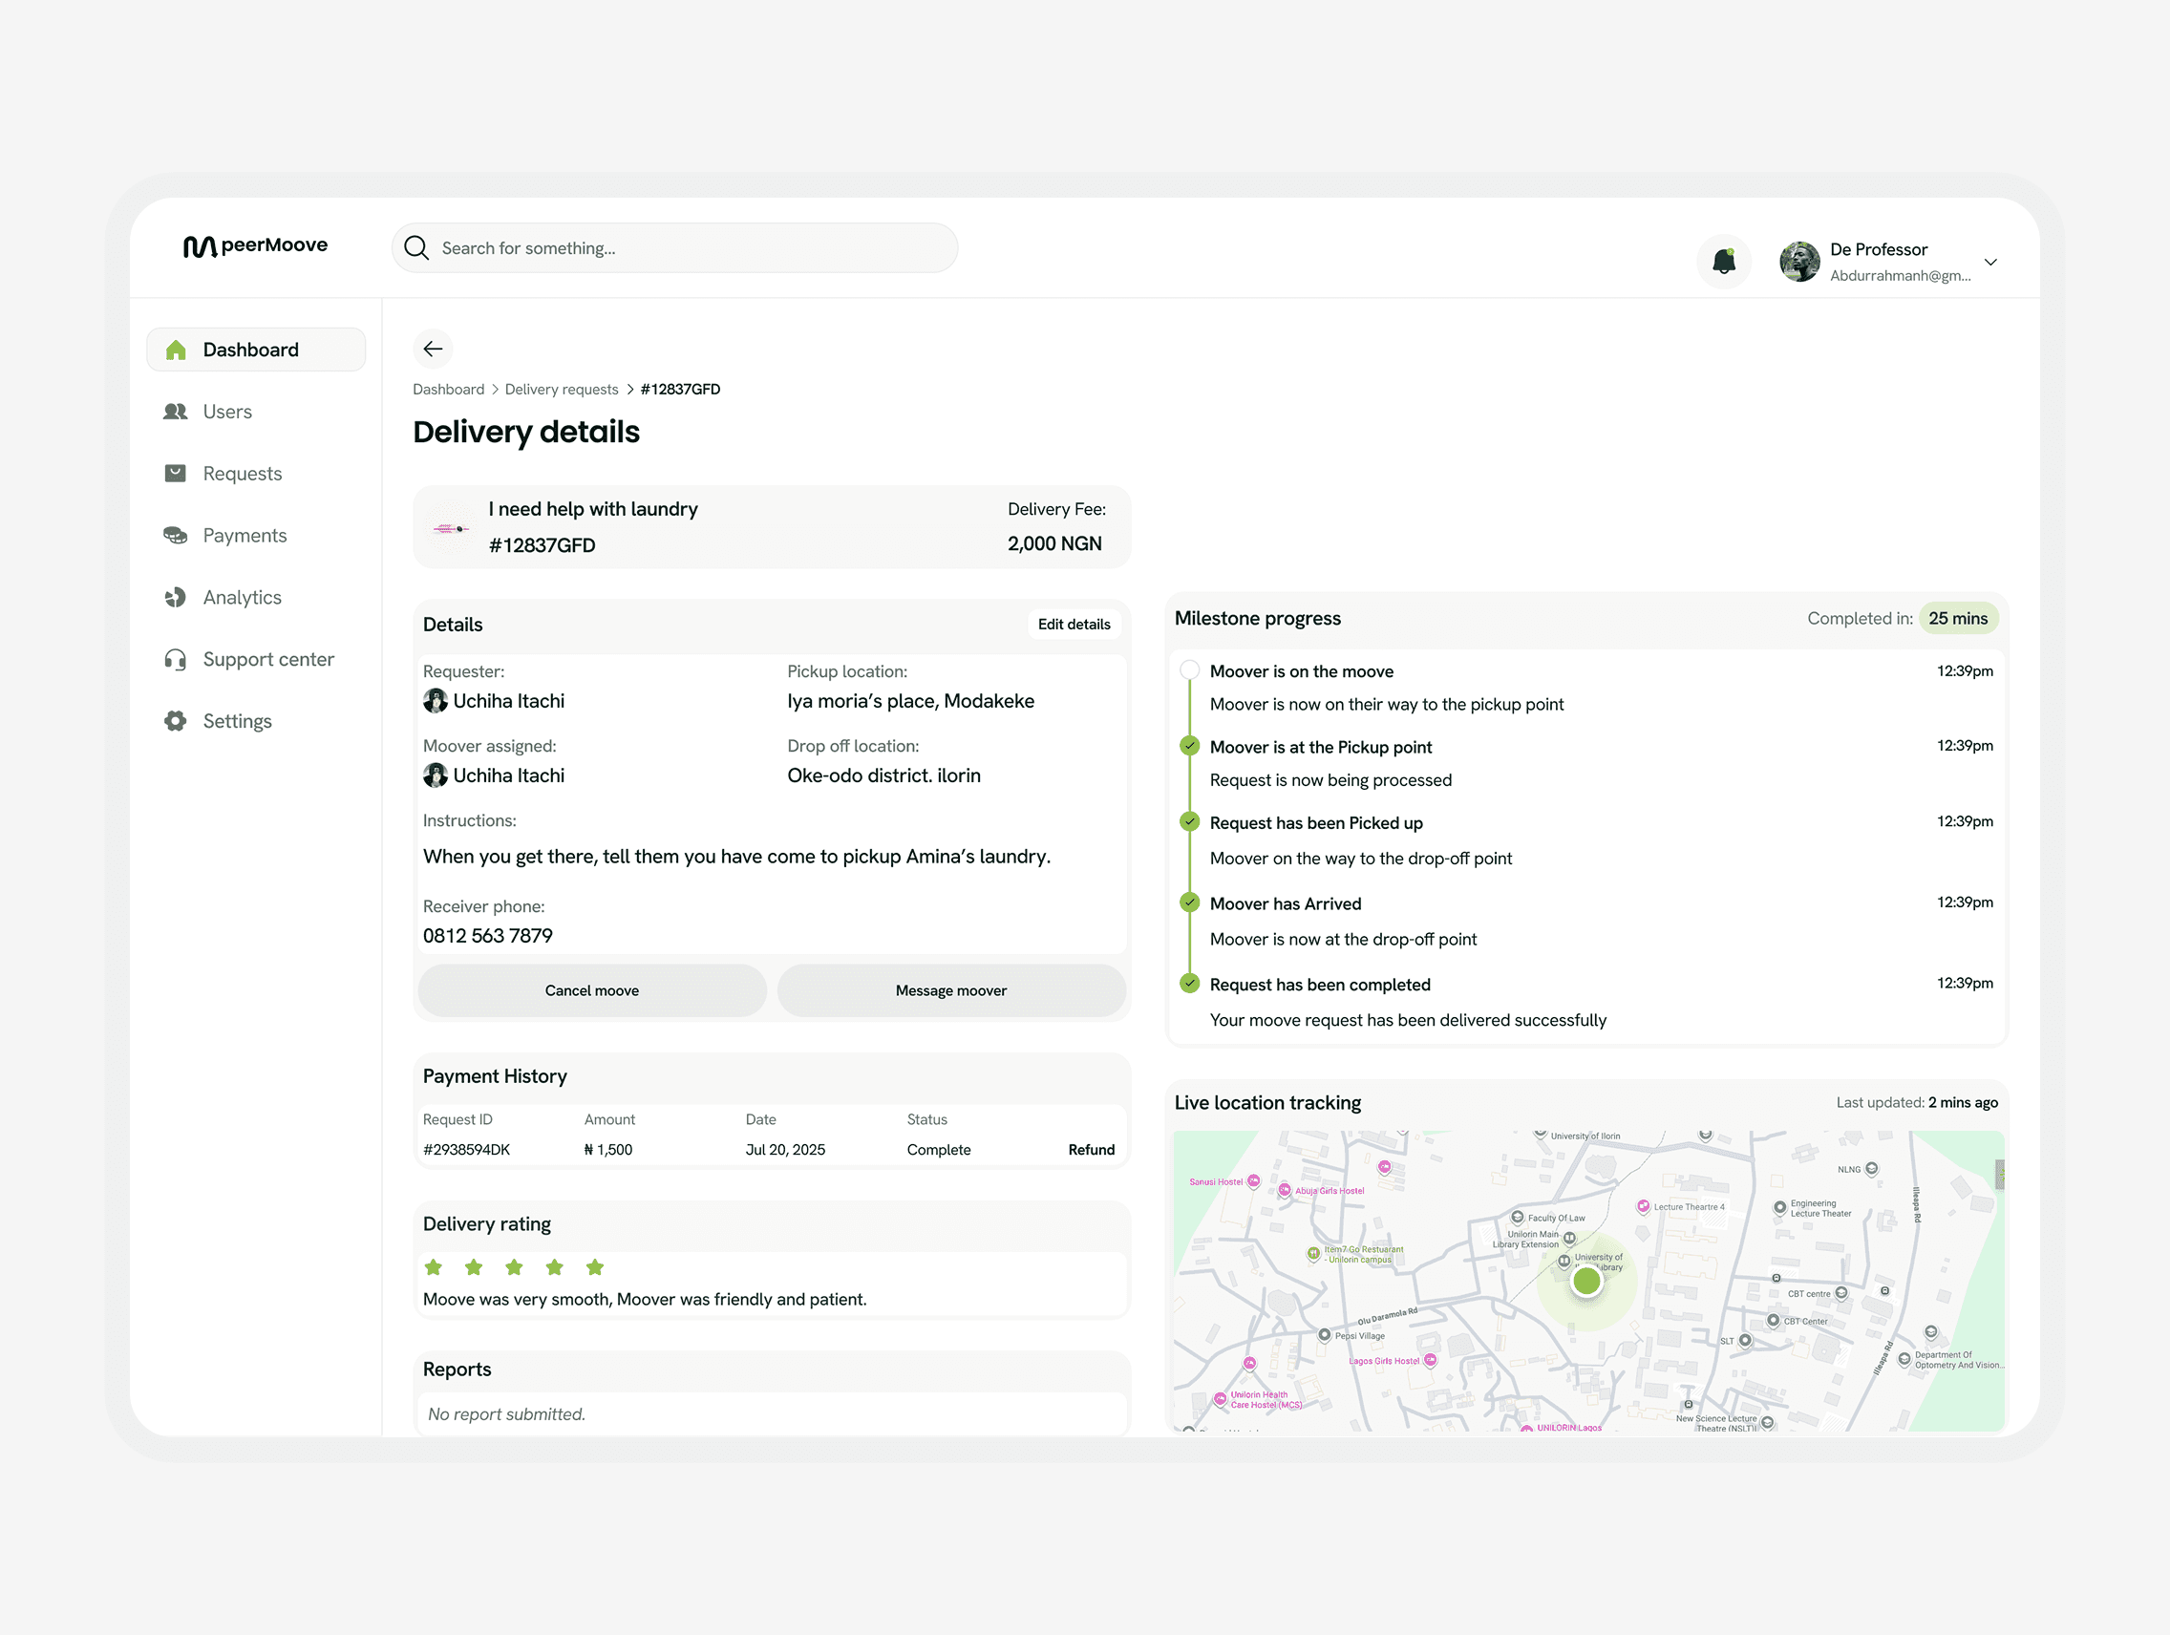Click the back arrow above breadcrumbs

coord(433,349)
